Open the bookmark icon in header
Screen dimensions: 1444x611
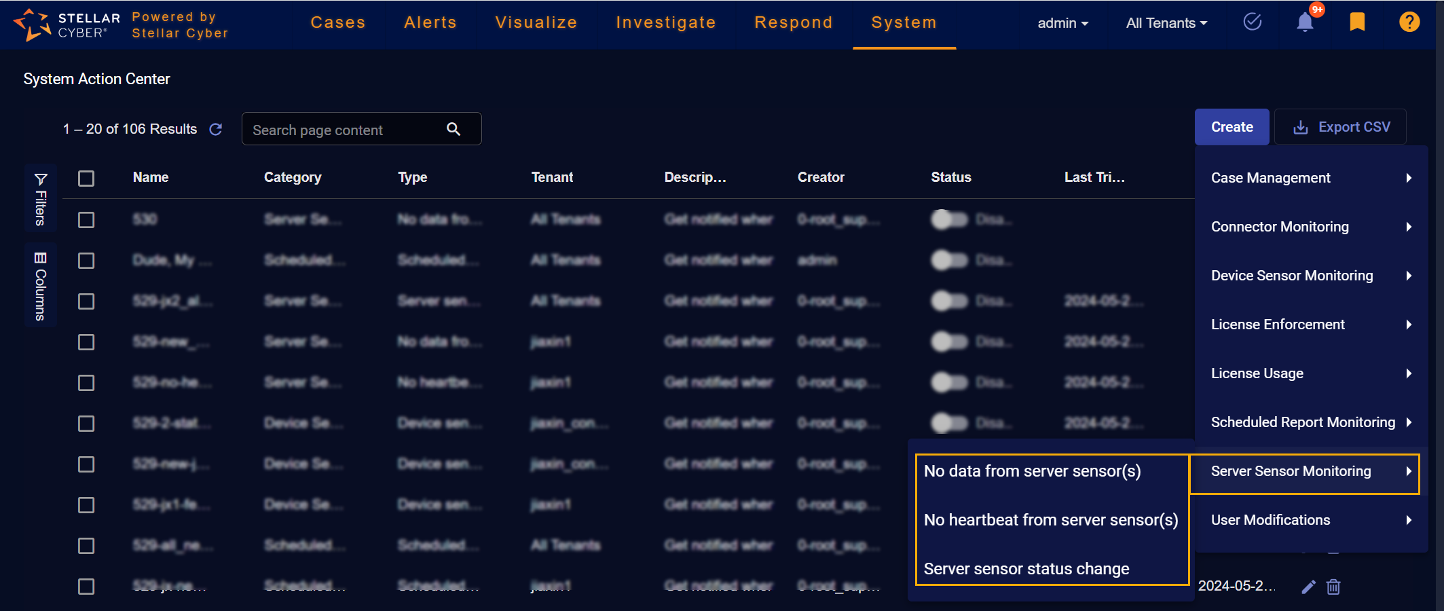1356,22
